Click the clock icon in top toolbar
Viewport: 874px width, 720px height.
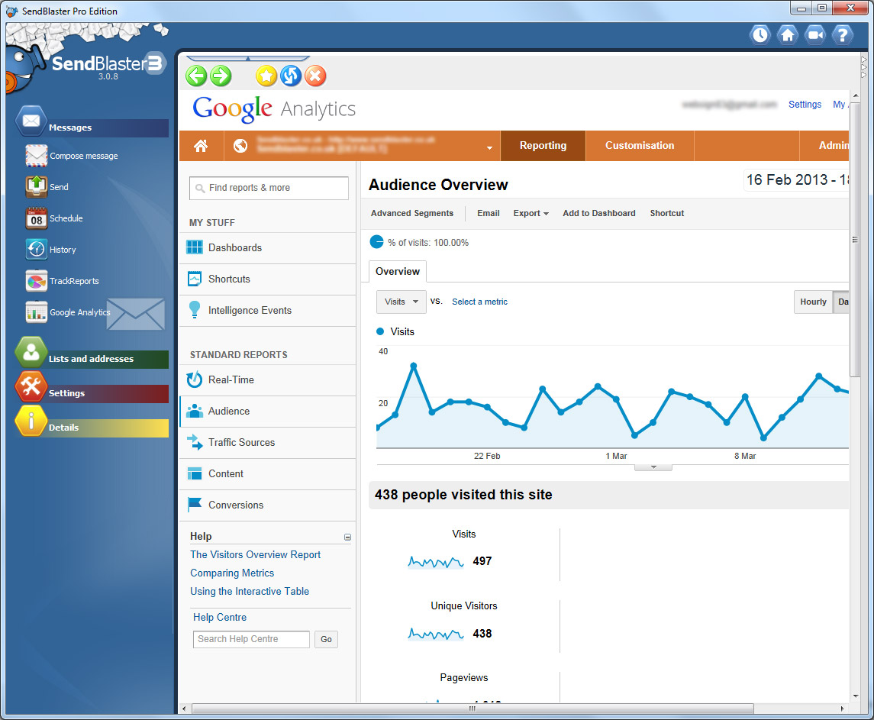(760, 34)
